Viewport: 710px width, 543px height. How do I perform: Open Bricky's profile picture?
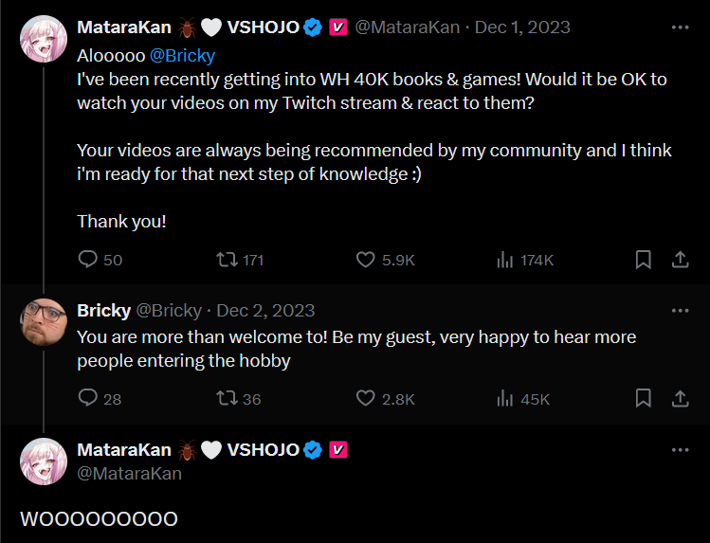coord(44,323)
